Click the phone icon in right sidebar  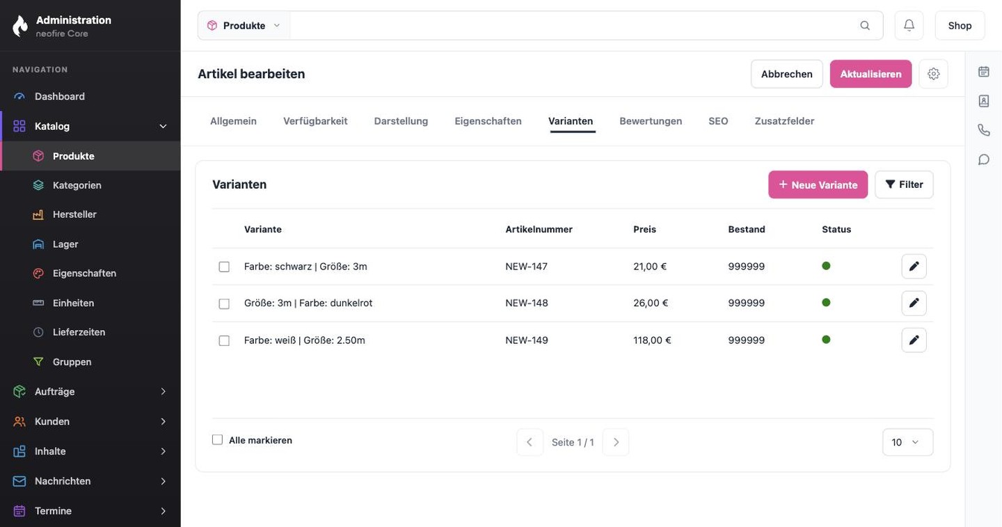pyautogui.click(x=984, y=130)
